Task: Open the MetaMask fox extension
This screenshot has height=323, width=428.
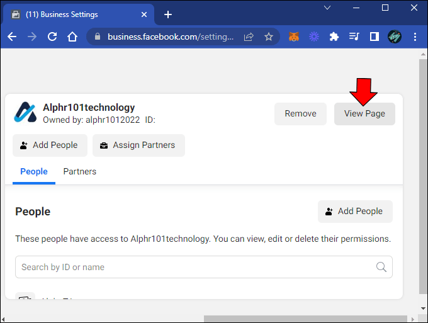Action: pyautogui.click(x=294, y=37)
